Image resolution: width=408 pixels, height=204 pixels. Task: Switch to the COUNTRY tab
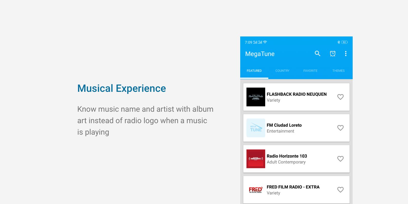click(282, 71)
